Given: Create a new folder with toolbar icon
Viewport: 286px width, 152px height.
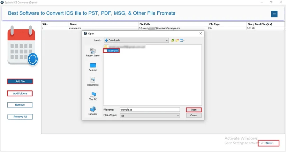Looking at the screenshot, I should (177, 40).
